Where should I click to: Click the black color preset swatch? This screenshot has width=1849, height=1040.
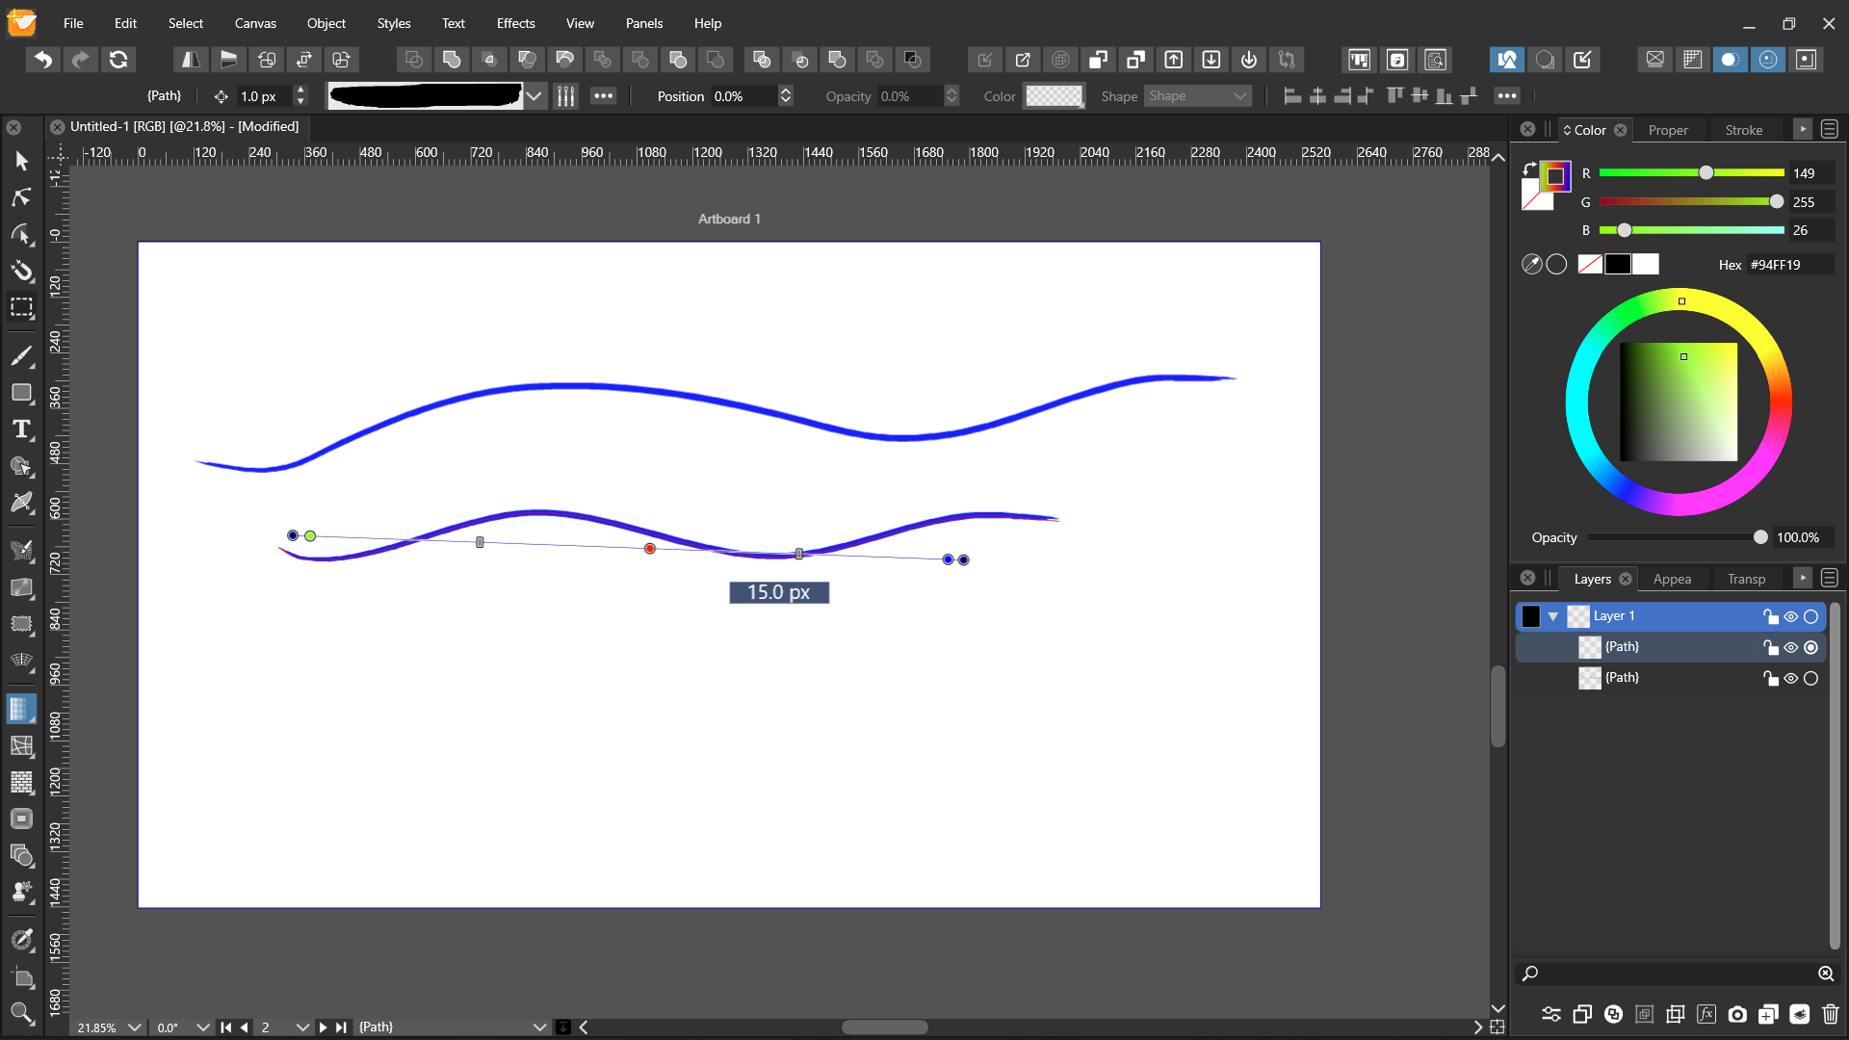pos(1618,264)
